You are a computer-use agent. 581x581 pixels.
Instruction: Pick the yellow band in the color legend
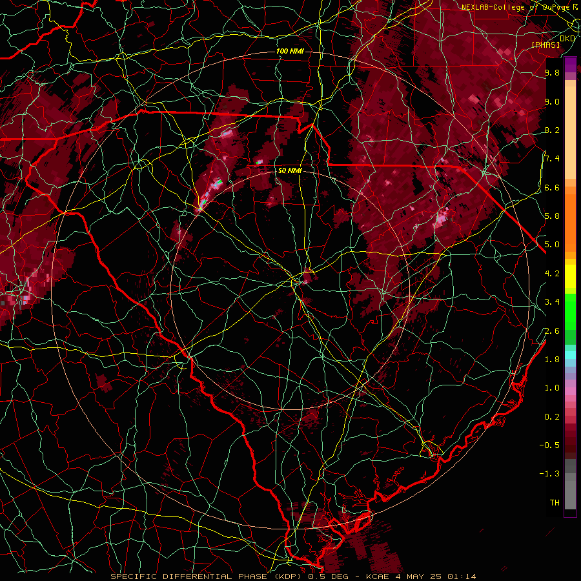point(570,276)
